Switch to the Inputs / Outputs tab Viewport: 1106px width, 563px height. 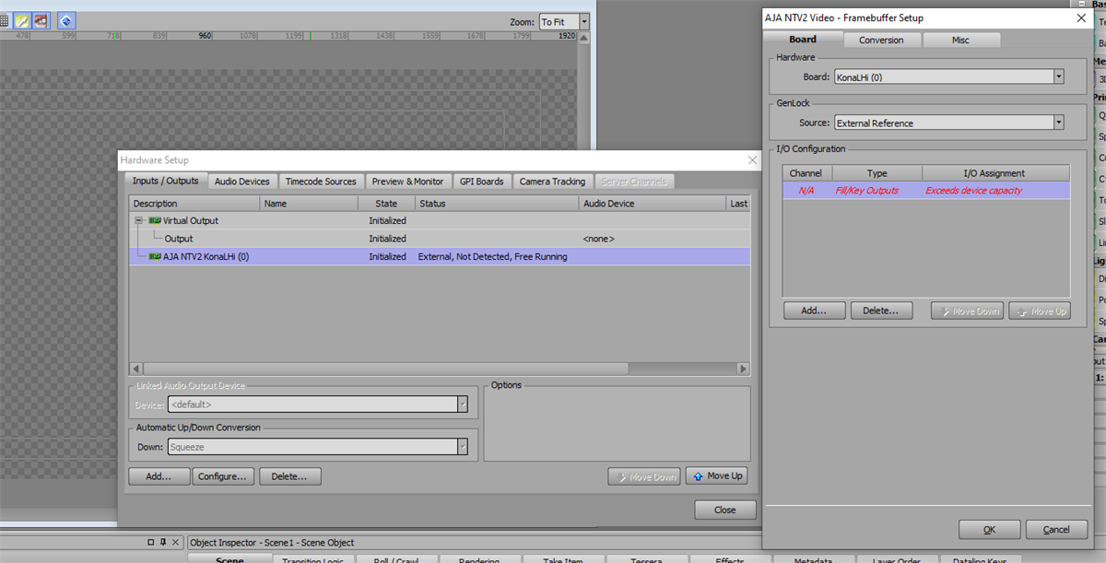click(166, 181)
